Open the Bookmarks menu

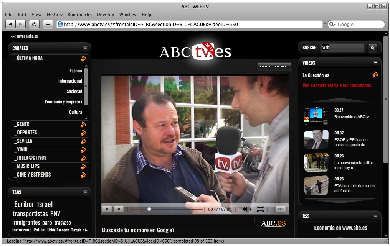click(79, 15)
